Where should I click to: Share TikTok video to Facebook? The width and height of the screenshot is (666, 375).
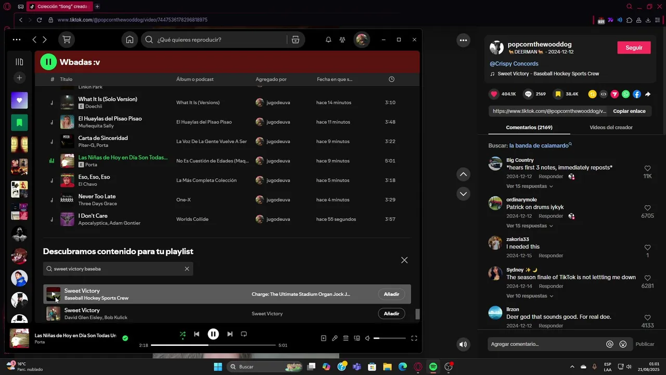pyautogui.click(x=637, y=94)
